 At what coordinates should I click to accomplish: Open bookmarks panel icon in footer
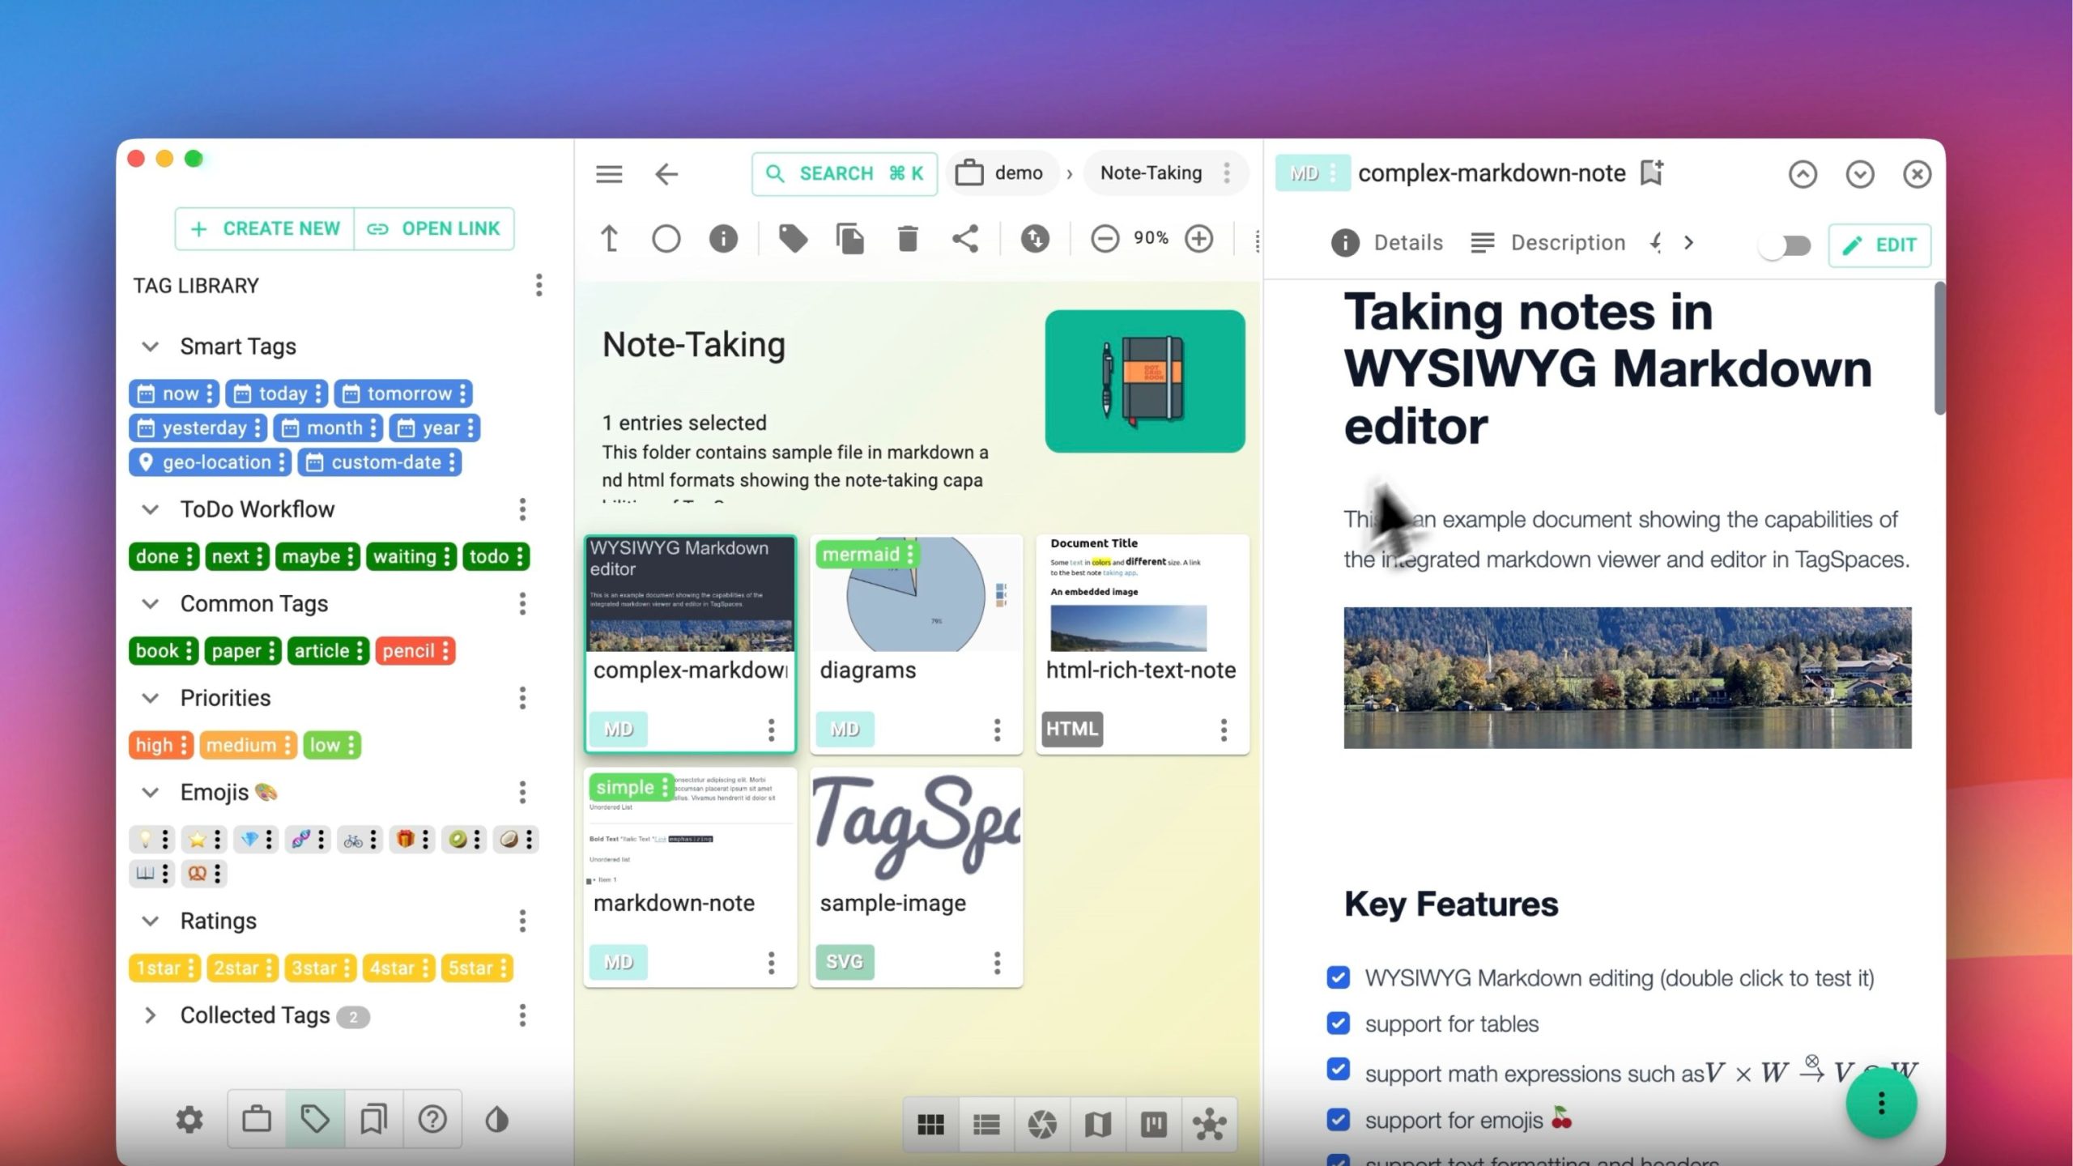pyautogui.click(x=373, y=1120)
